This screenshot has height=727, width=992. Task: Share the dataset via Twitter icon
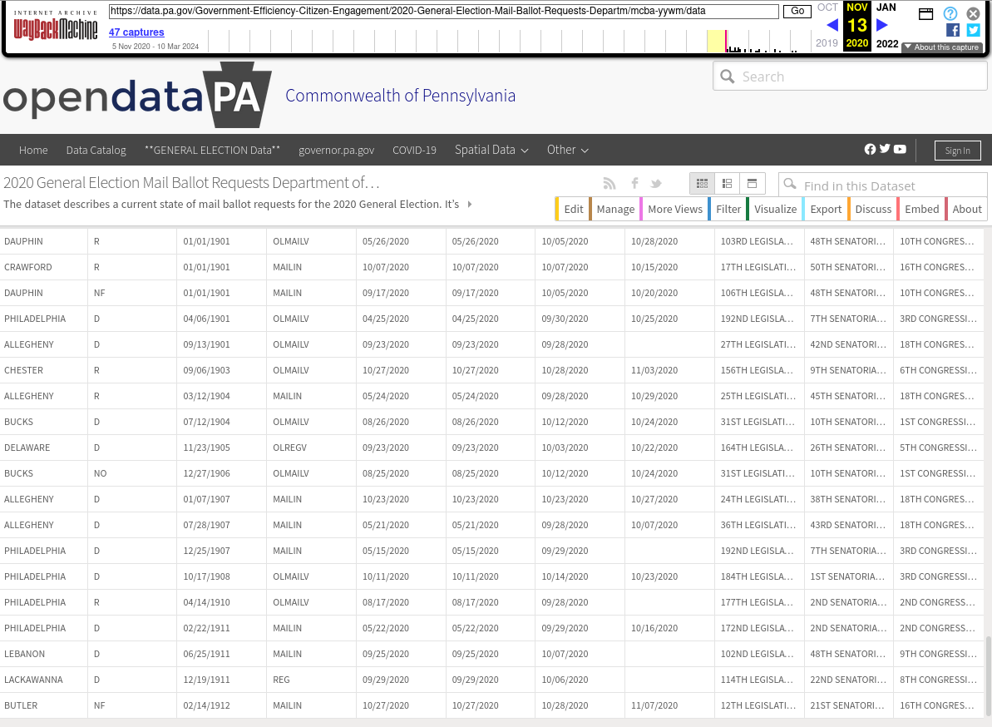656,183
